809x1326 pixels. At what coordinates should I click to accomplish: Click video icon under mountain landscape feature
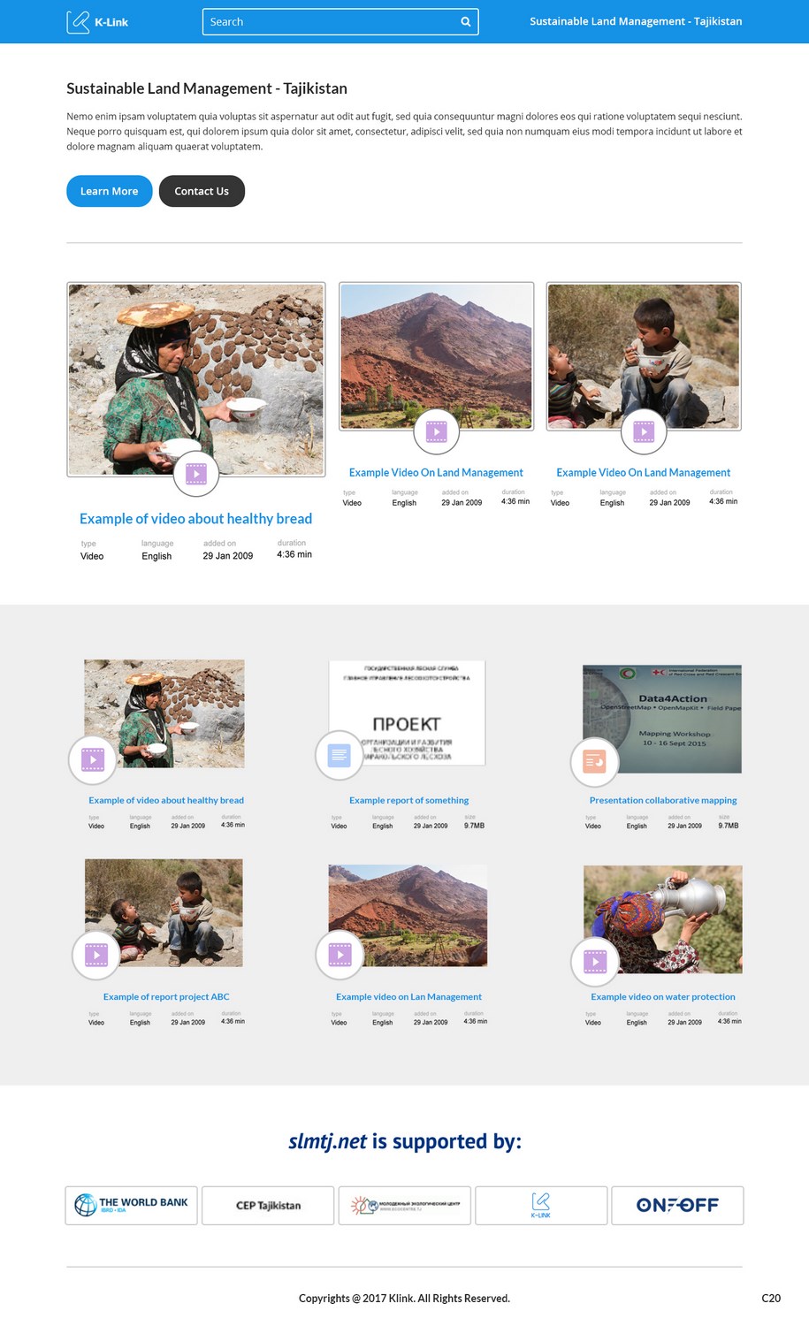[437, 431]
